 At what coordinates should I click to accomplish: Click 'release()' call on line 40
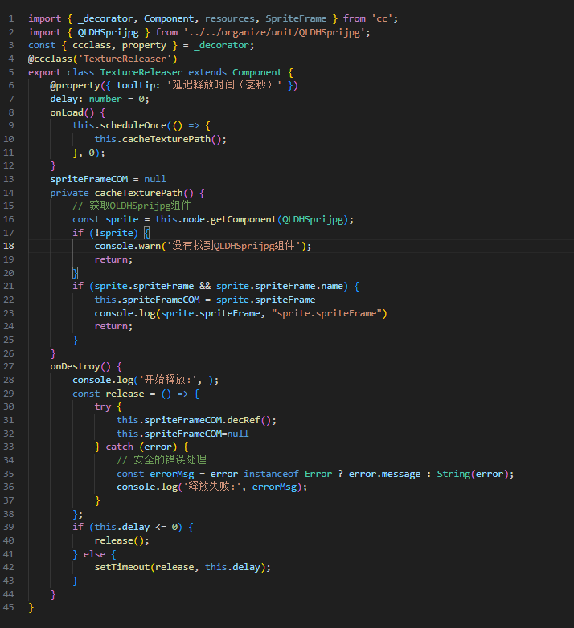(x=119, y=540)
